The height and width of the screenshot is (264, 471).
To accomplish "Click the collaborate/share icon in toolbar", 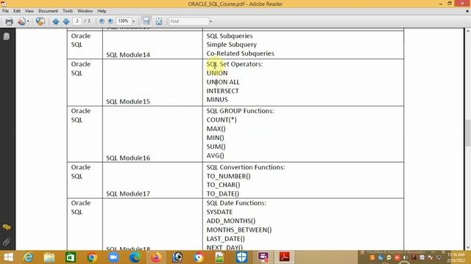I will click(x=40, y=21).
